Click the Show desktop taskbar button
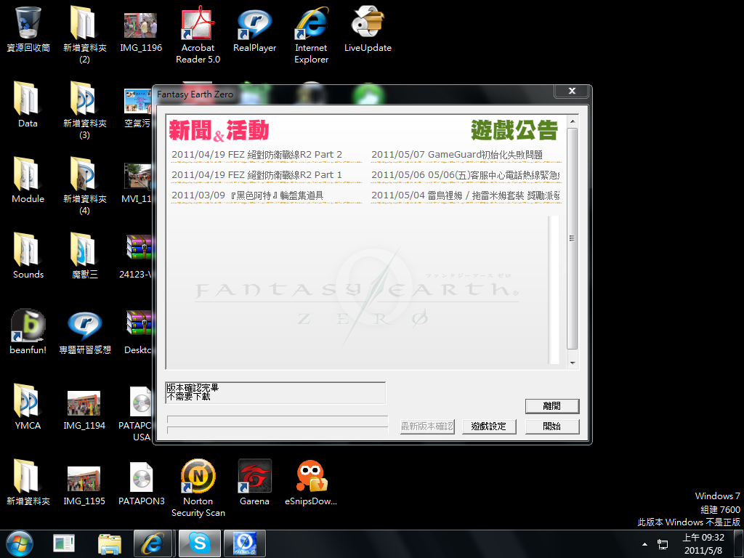This screenshot has height=558, width=744. click(x=739, y=544)
